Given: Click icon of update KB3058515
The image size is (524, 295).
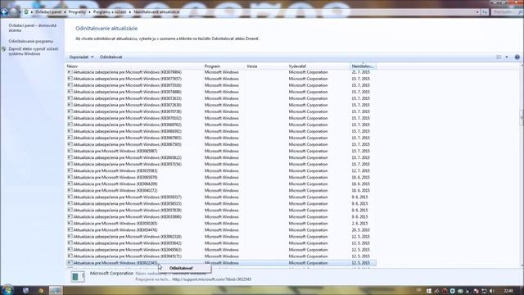Looking at the screenshot, I should [x=70, y=204].
